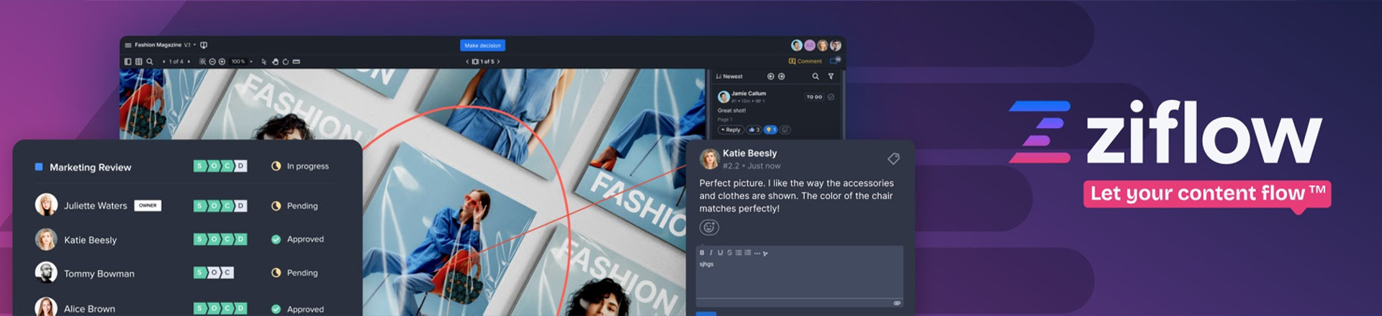Click the compare versions icon after V.1
The width and height of the screenshot is (1382, 316).
tap(204, 45)
